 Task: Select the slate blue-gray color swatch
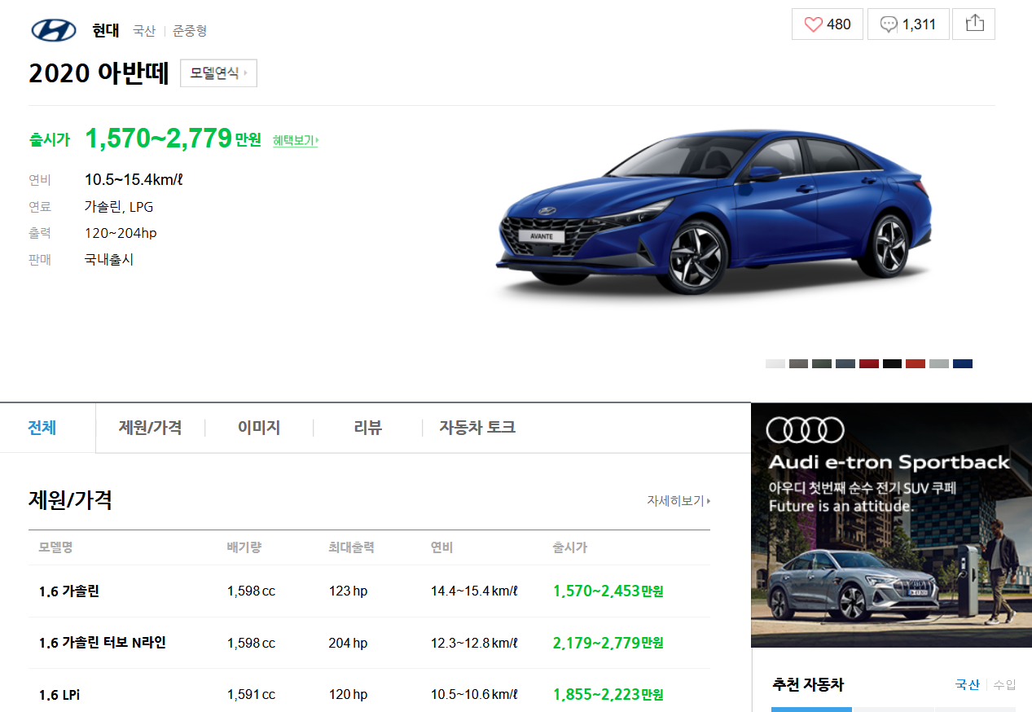click(845, 363)
